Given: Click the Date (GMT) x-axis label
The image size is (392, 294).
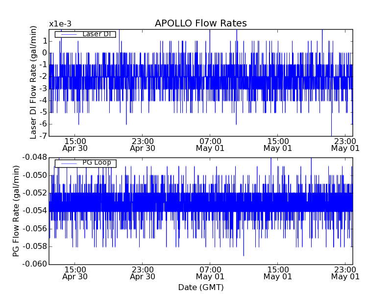Looking at the screenshot, I should (200, 287).
